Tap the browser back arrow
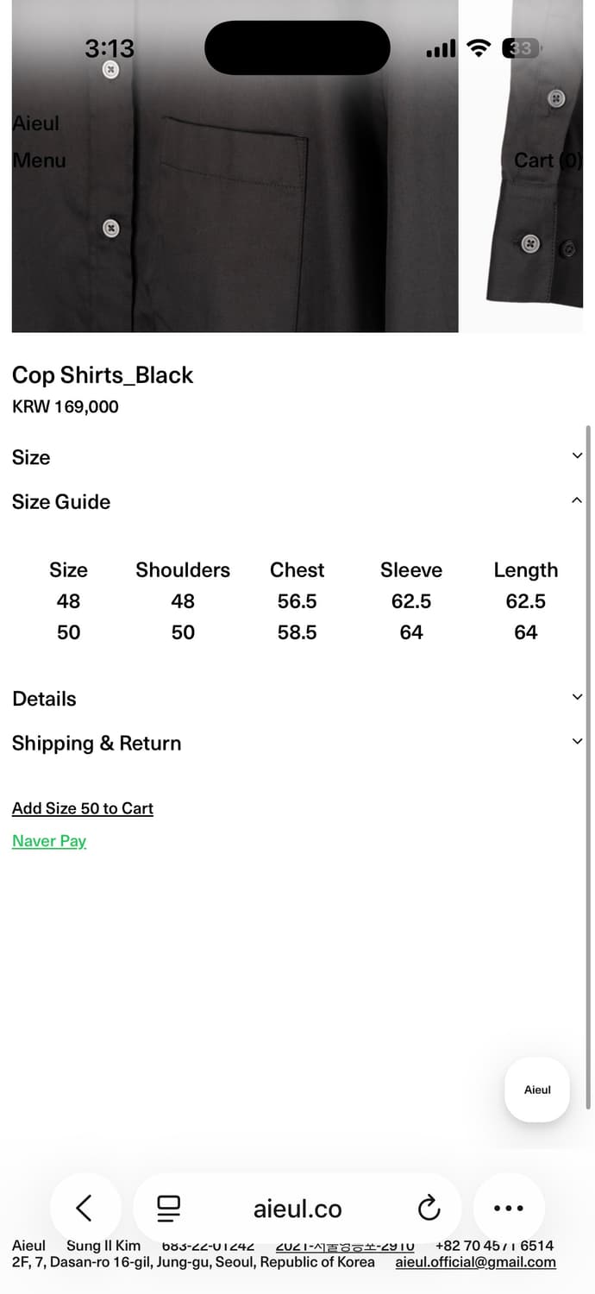The width and height of the screenshot is (595, 1294). pos(84,1208)
